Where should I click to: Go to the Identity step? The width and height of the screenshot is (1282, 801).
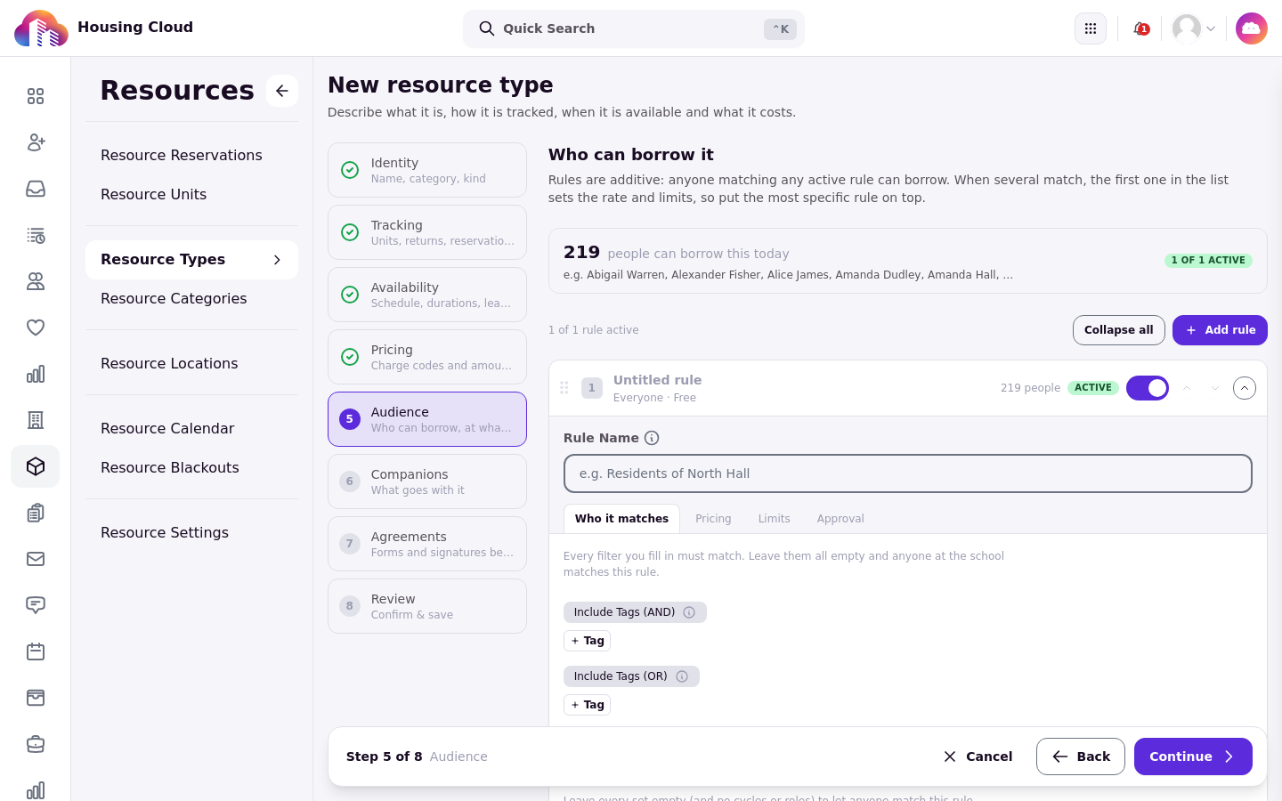point(427,170)
